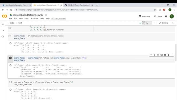The width and height of the screenshot is (177, 100).
Task: Add comment to selected cell
Action: point(162,55)
